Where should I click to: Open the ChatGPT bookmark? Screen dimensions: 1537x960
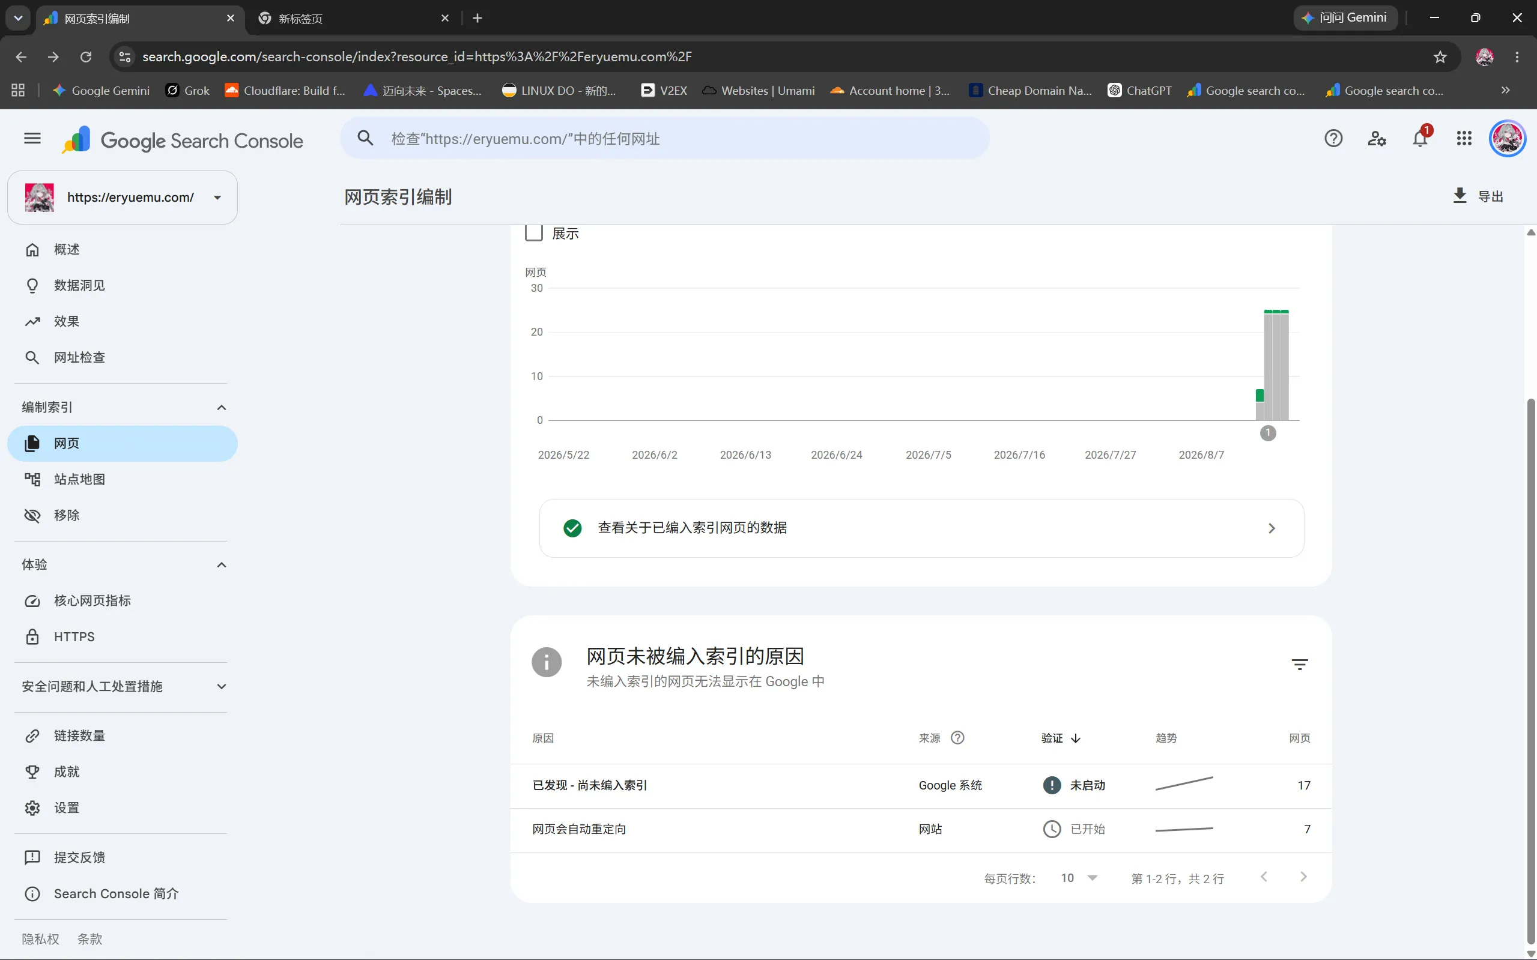pos(1140,90)
